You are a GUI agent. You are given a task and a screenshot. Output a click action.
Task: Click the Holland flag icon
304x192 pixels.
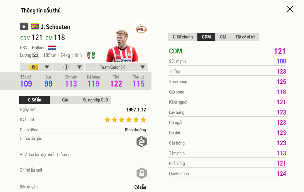pyautogui.click(x=52, y=48)
